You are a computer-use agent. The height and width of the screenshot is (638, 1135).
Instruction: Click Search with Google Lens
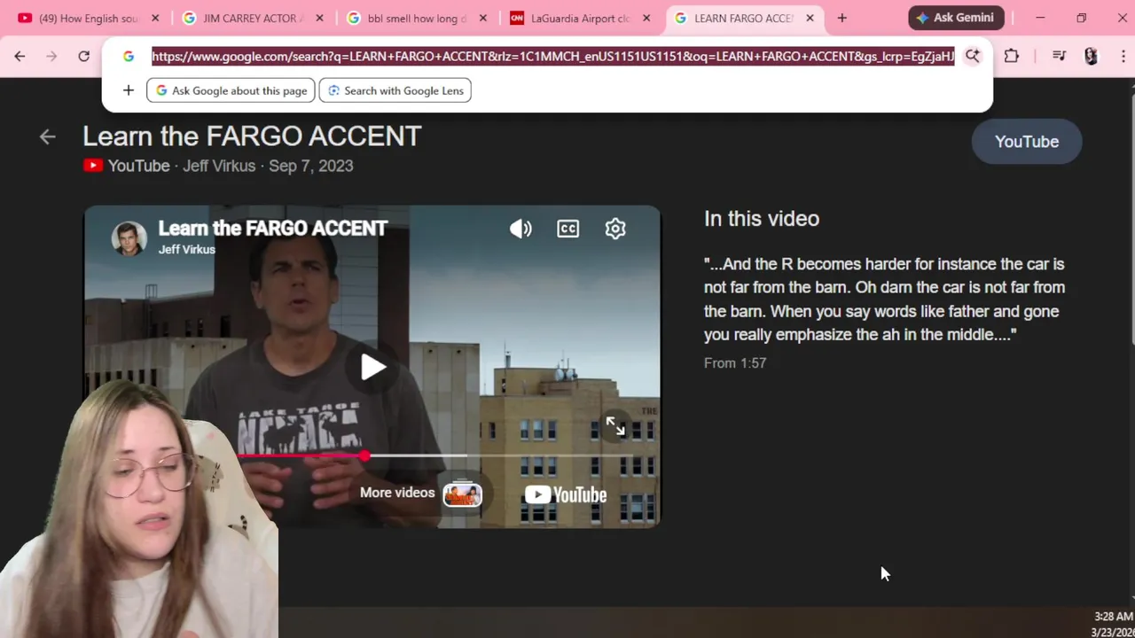(x=395, y=90)
